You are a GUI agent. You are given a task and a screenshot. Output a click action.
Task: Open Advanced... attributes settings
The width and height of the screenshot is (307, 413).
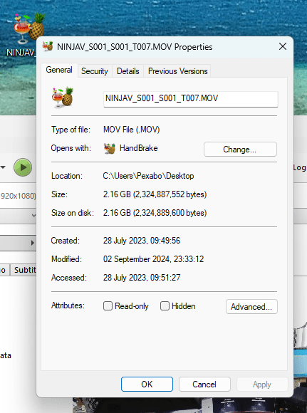251,307
